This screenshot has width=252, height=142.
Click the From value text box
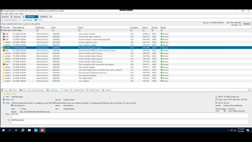coord(129,116)
